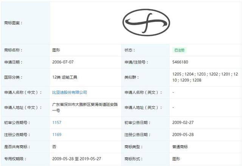
Task: Click the registration announcement date 2009-05-28
Action: [x=183, y=135]
